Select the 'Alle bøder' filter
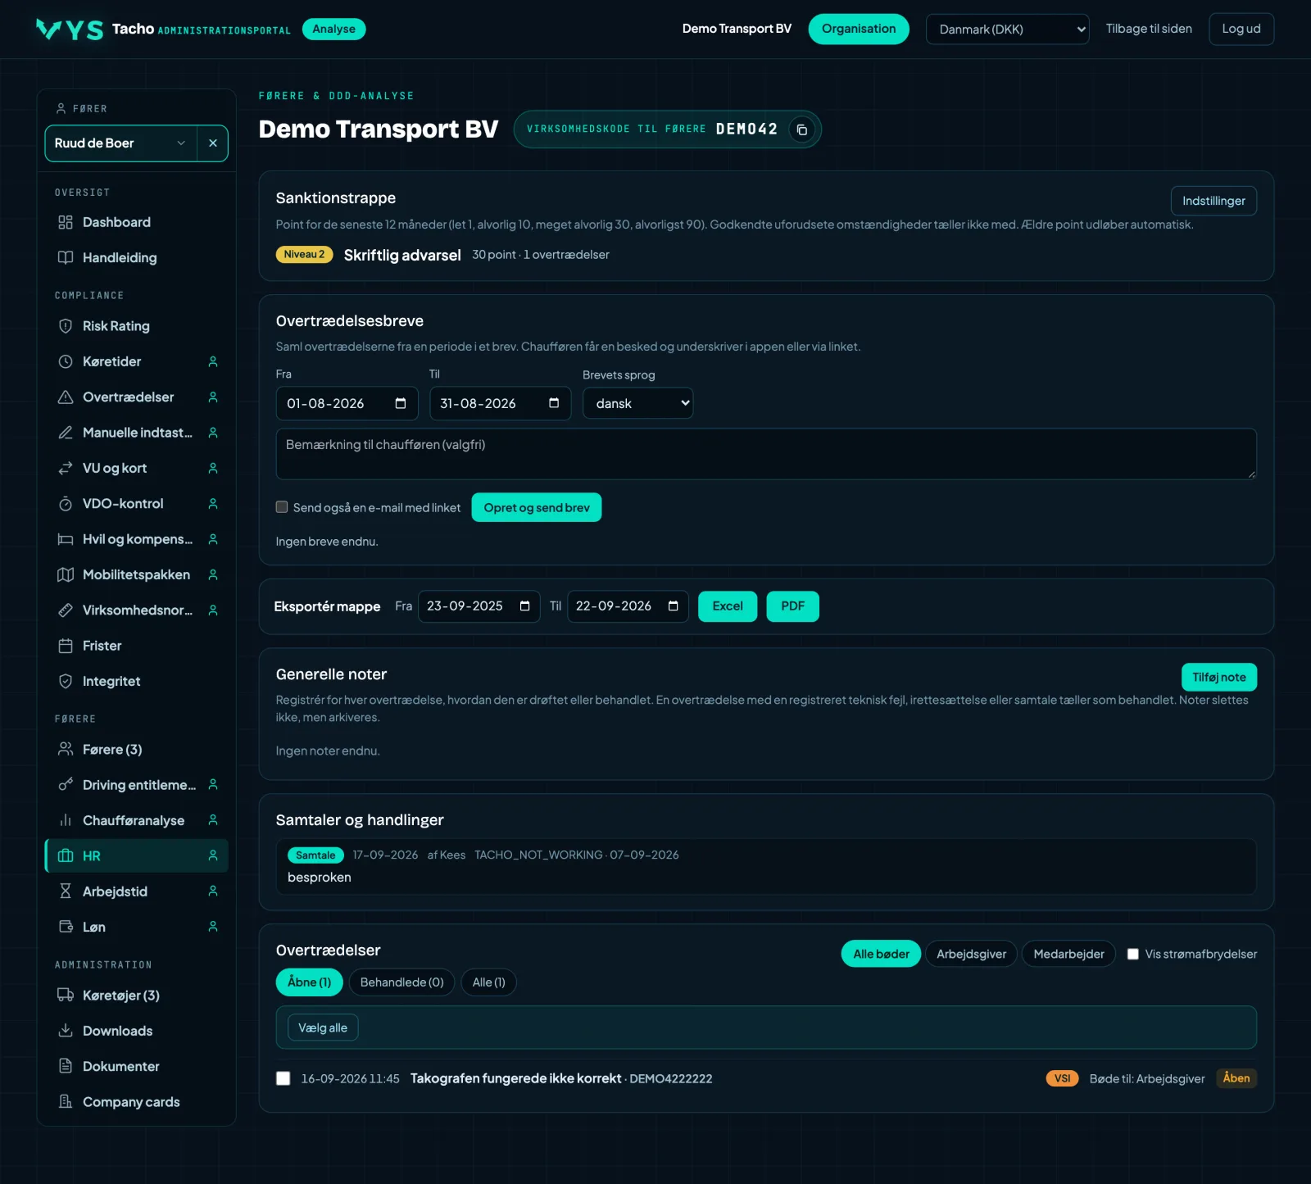 [x=881, y=954]
